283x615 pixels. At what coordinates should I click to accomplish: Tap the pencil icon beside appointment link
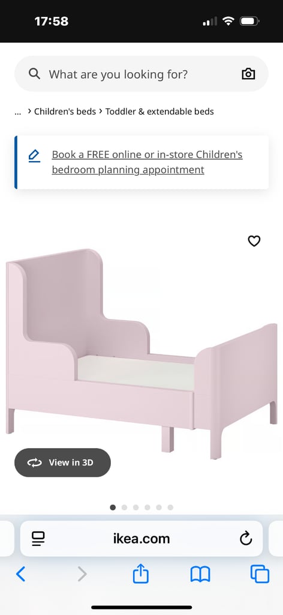tap(34, 156)
